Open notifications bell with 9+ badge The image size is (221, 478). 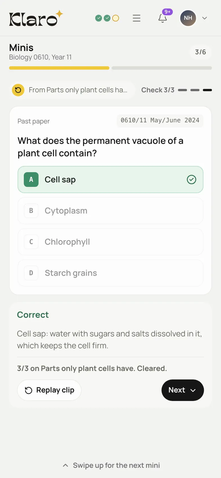163,18
